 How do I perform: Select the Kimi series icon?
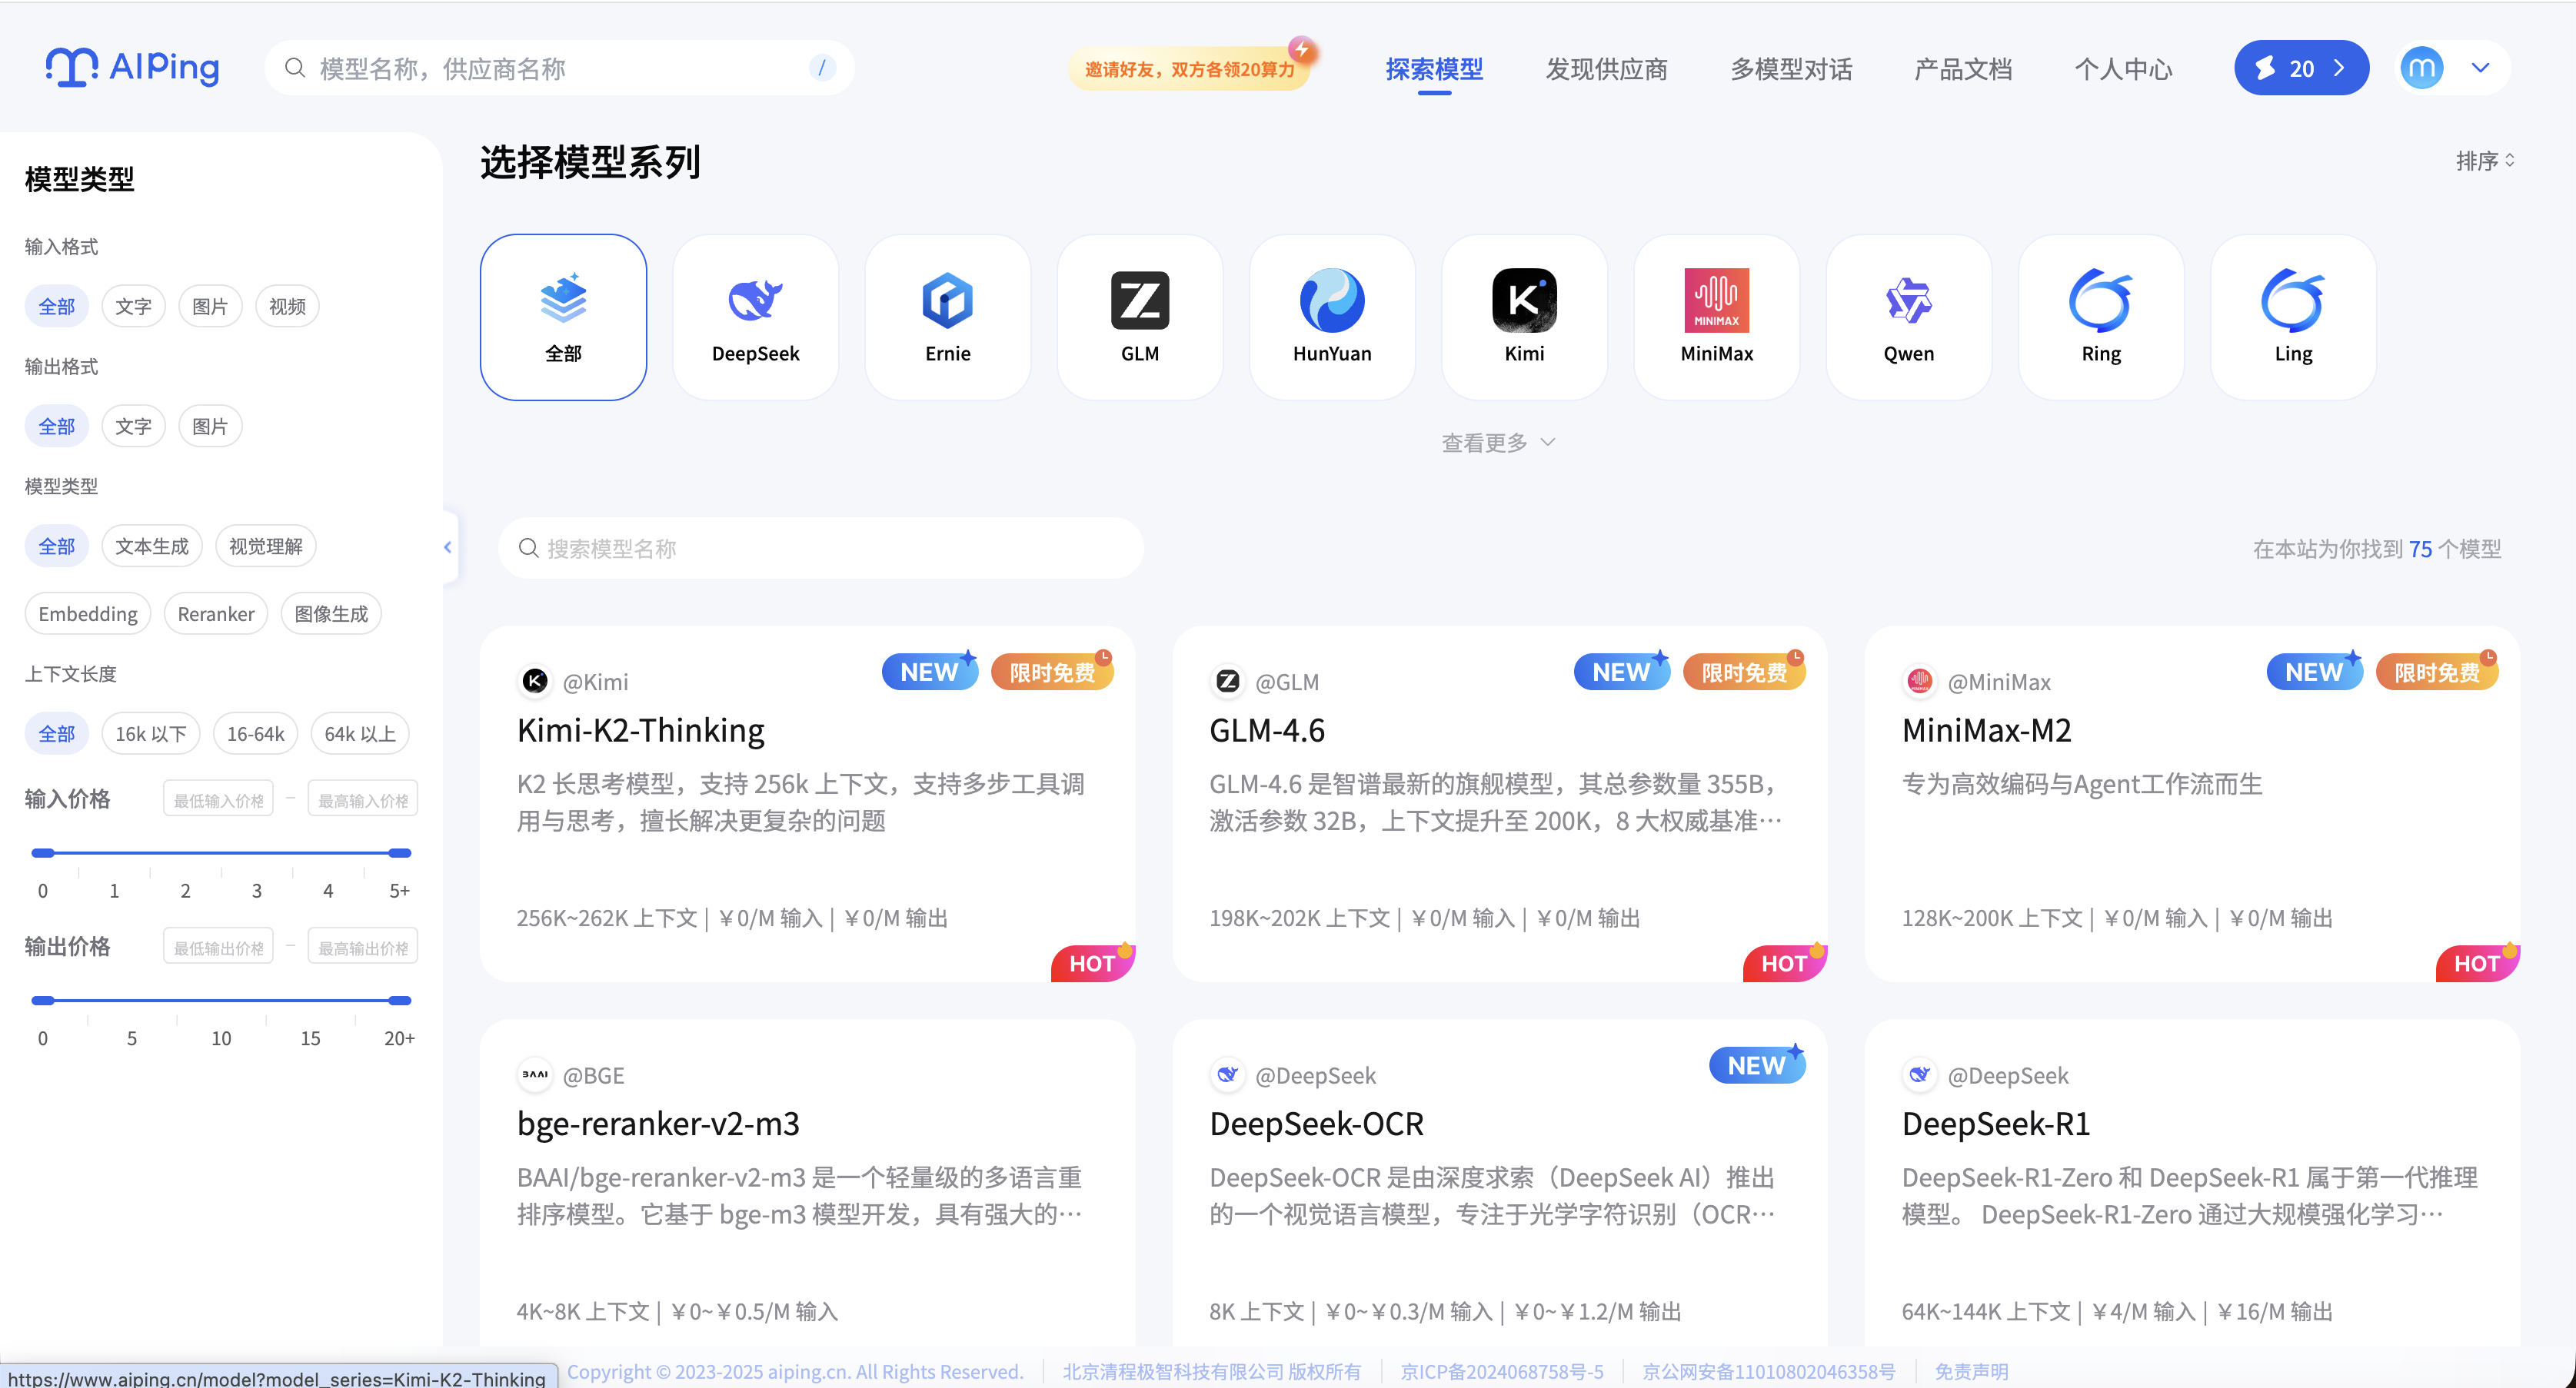[x=1524, y=300]
